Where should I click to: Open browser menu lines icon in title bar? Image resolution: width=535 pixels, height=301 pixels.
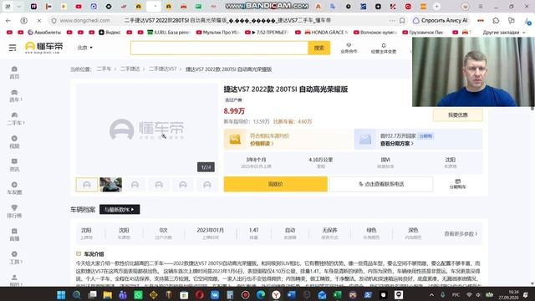click(481, 7)
